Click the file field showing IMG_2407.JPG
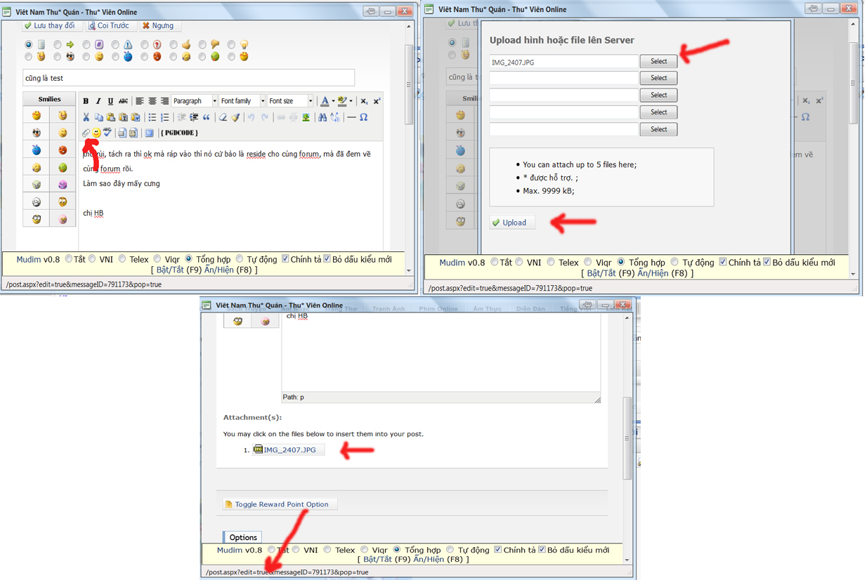Screen dimensions: 867x580 point(564,62)
